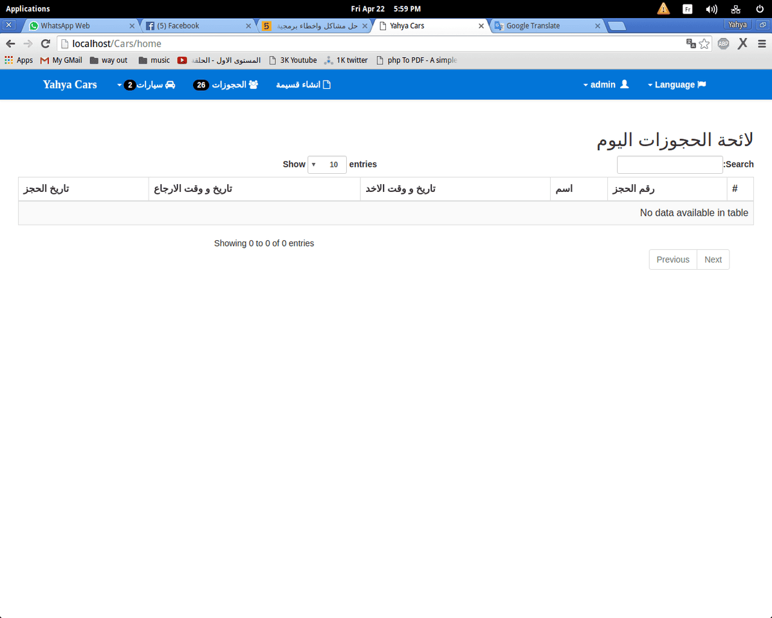Switch to the حل مشاكل واخطاء برمجية tab
This screenshot has width=772, height=618.
click(314, 26)
